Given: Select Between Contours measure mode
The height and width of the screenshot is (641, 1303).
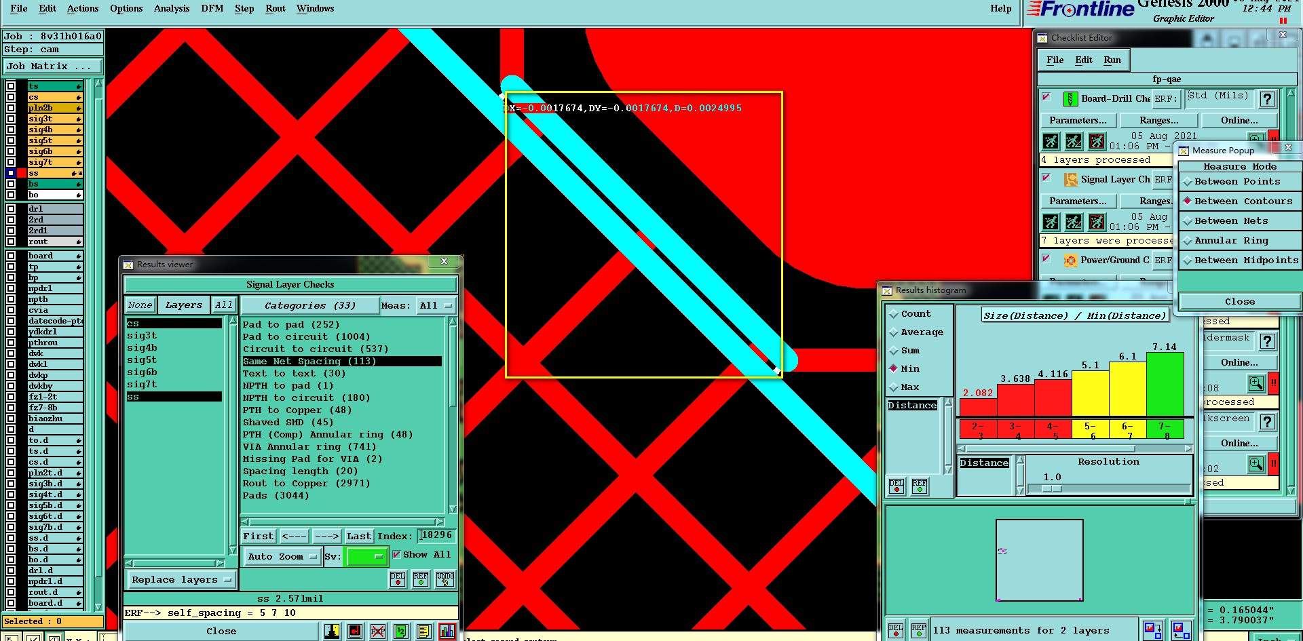Looking at the screenshot, I should tap(1239, 201).
